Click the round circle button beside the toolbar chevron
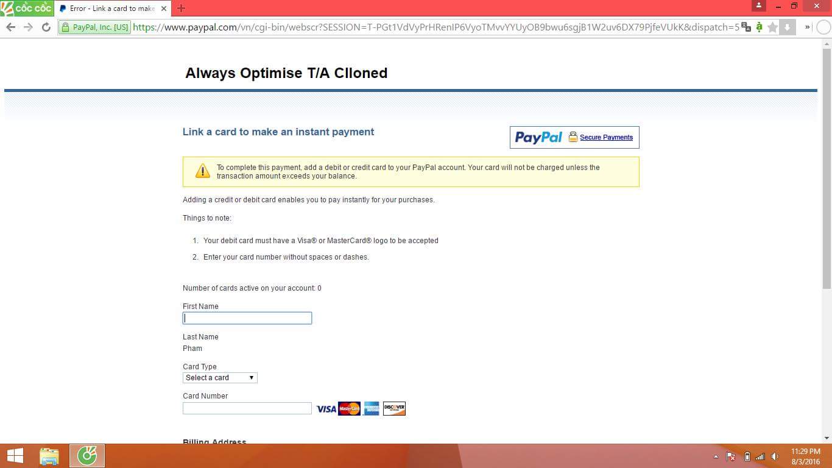This screenshot has width=832, height=468. (x=823, y=27)
